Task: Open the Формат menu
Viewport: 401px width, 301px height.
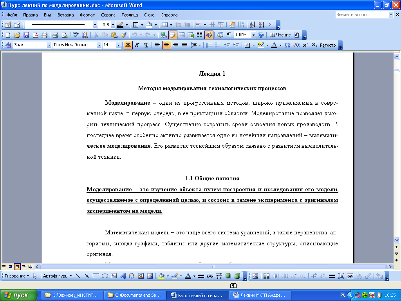Action: pos(87,15)
